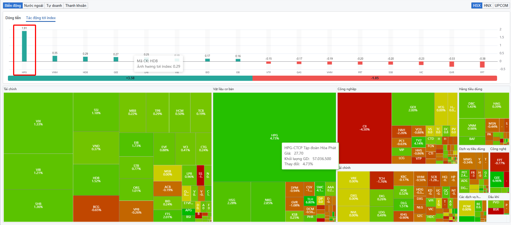511x225 pixels.
Task: Open the BCG -0.65% treemap cell
Action: tap(96, 209)
